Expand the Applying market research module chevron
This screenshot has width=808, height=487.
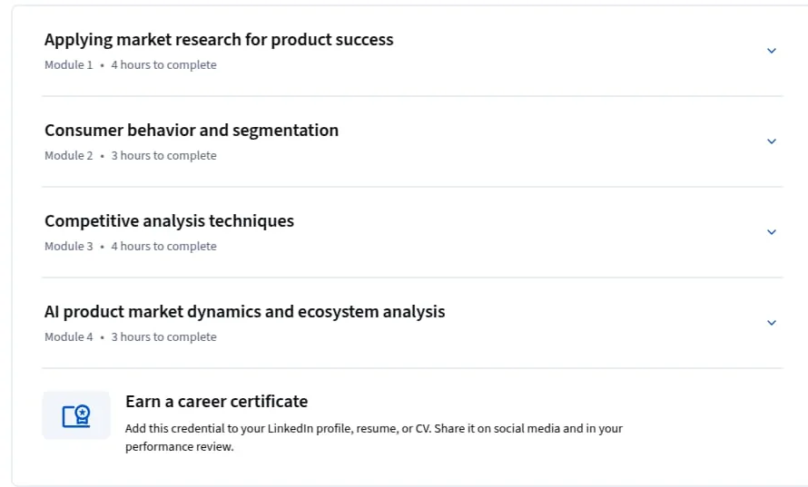coord(772,51)
